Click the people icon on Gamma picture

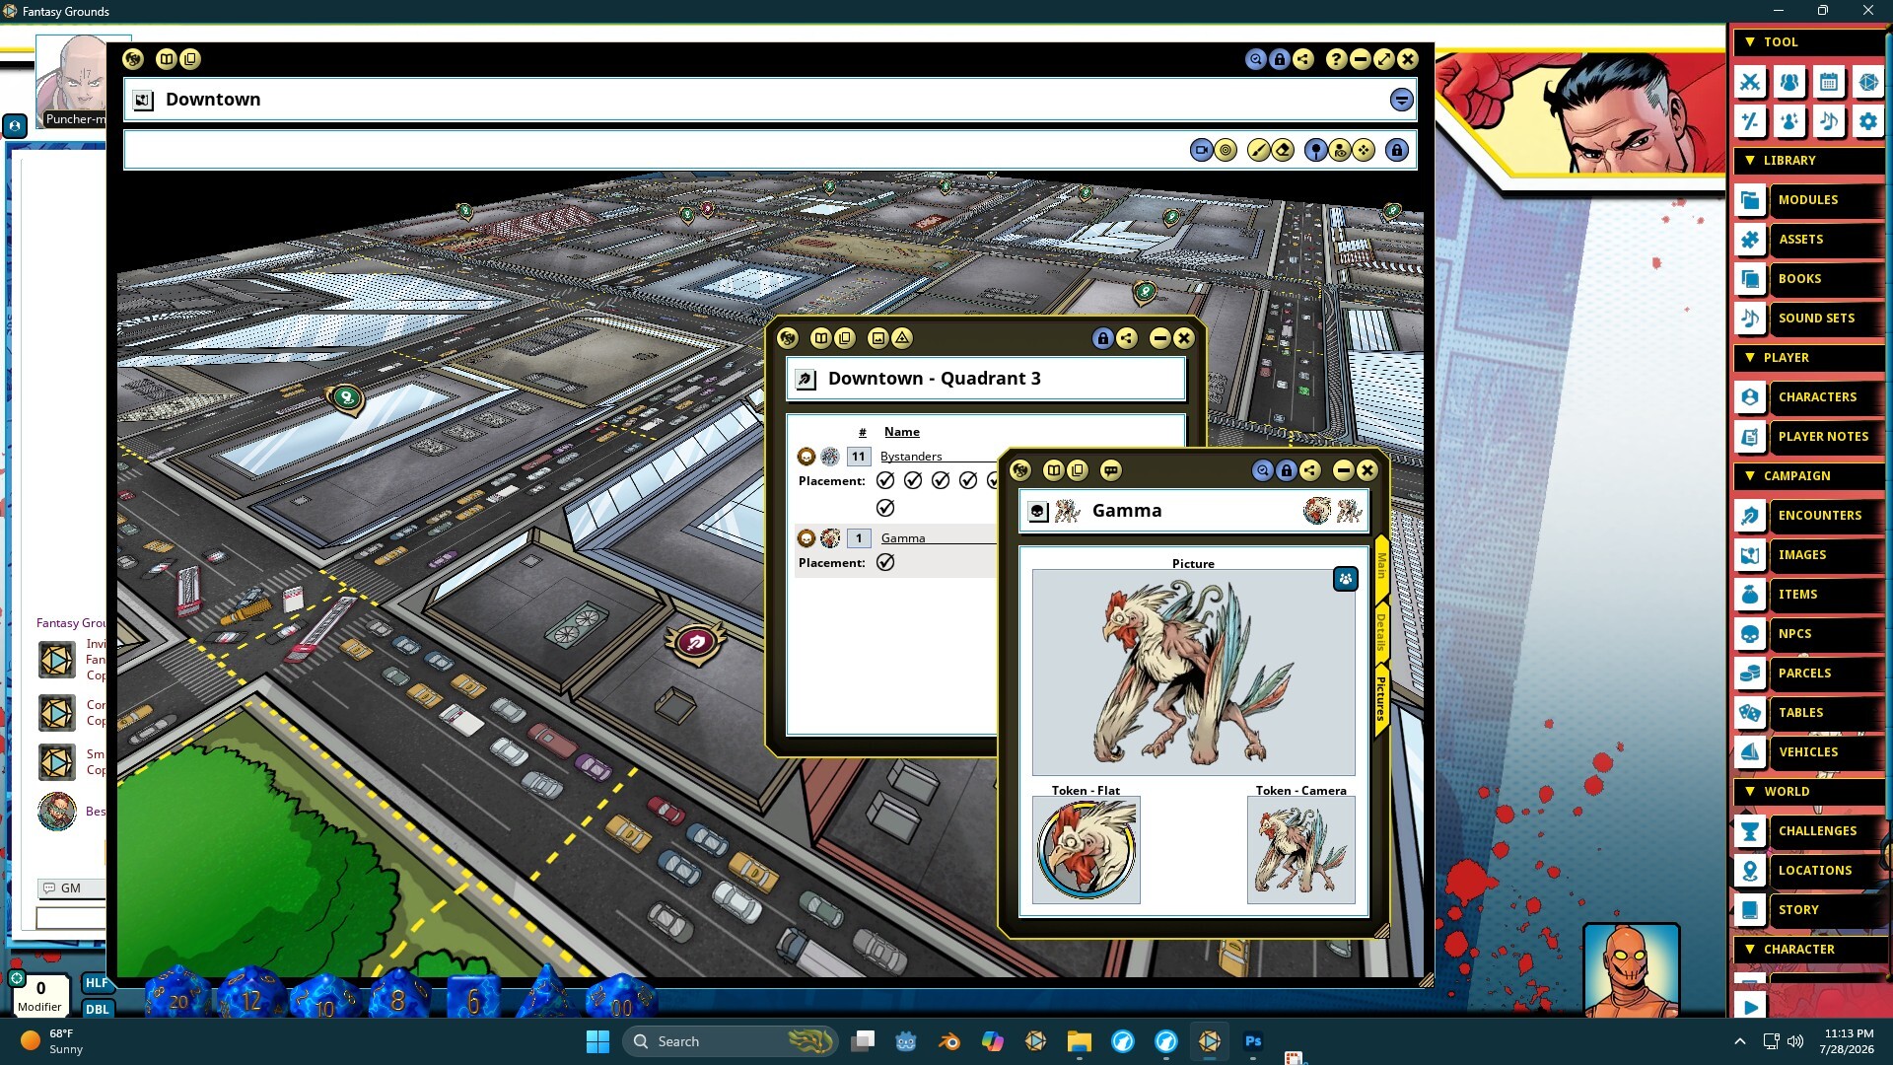[x=1346, y=579]
